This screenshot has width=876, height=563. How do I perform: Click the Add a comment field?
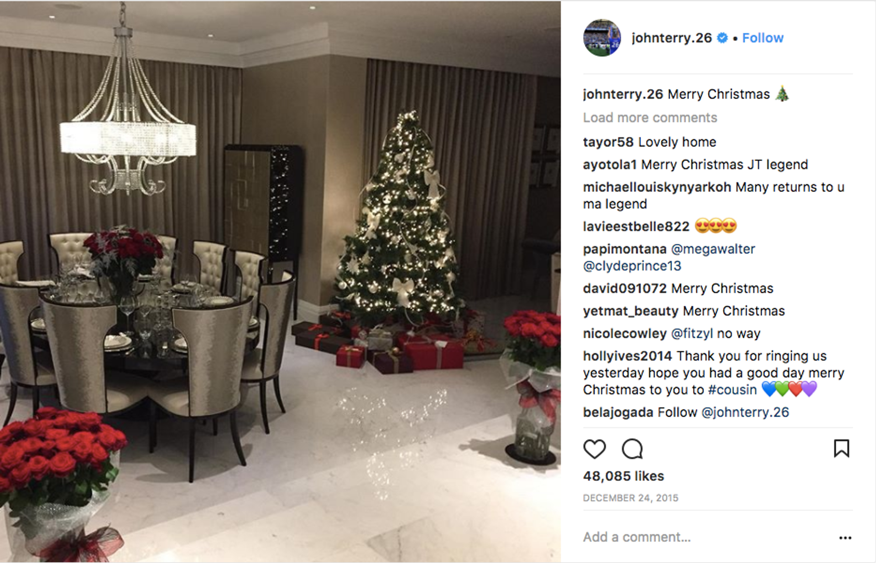pyautogui.click(x=706, y=537)
